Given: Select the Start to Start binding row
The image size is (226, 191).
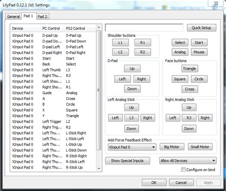Looking at the screenshot, I should tap(53, 58).
